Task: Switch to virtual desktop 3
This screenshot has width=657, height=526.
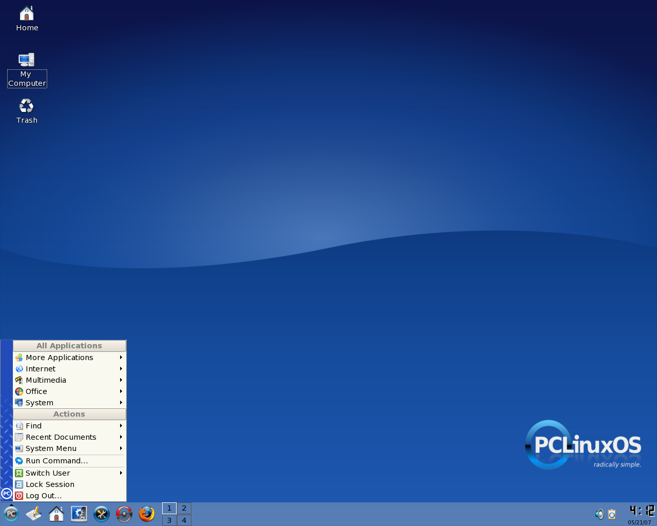Action: pyautogui.click(x=169, y=520)
